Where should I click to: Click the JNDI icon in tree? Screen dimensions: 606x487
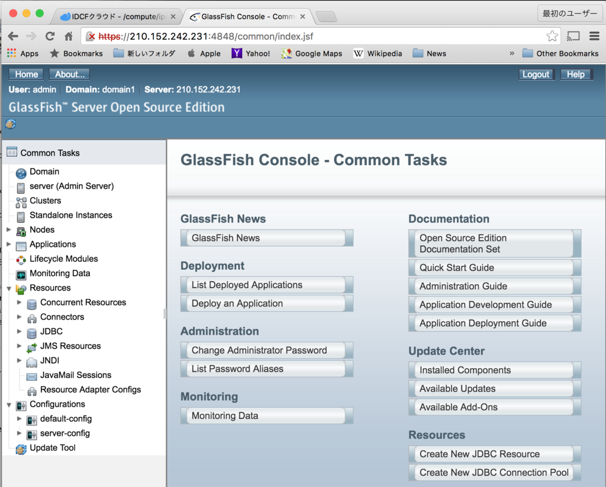click(32, 362)
